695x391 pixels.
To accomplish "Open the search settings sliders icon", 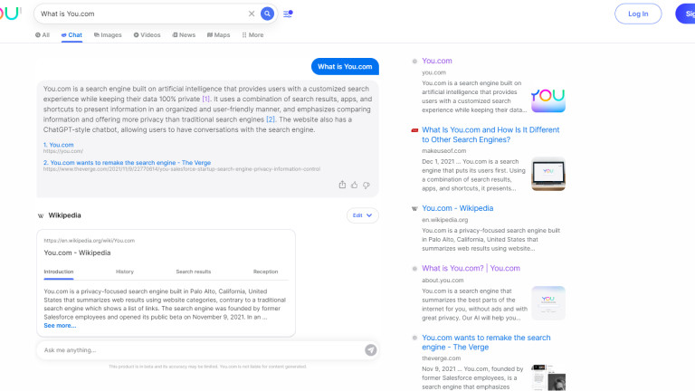I will coord(288,14).
